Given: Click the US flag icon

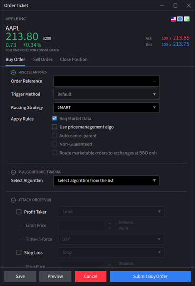Looking at the screenshot, I should pos(173,19).
